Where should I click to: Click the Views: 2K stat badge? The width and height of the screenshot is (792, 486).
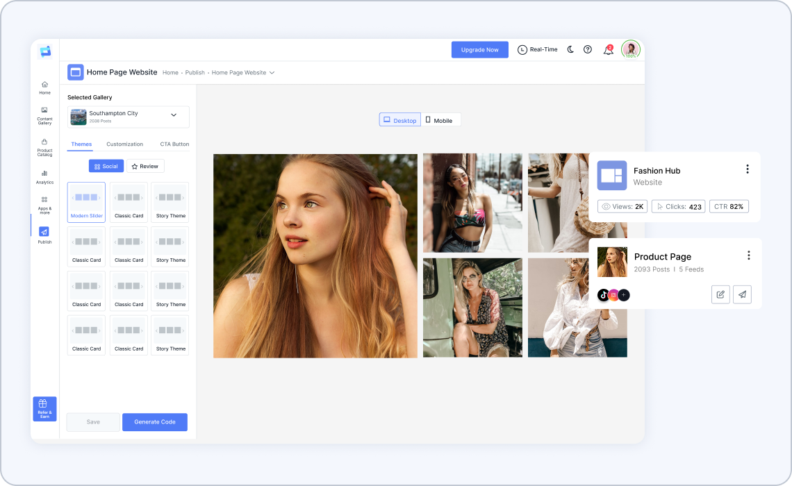[622, 206]
